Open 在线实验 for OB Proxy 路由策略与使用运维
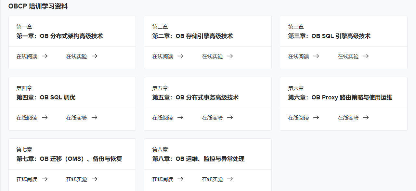The image size is (416, 191). 348,118
